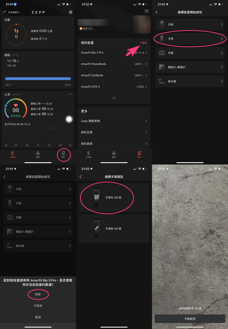The width and height of the screenshot is (228, 329).
Task: Tap the dimmed watch icon behind the sync prompt
Action: [10, 189]
